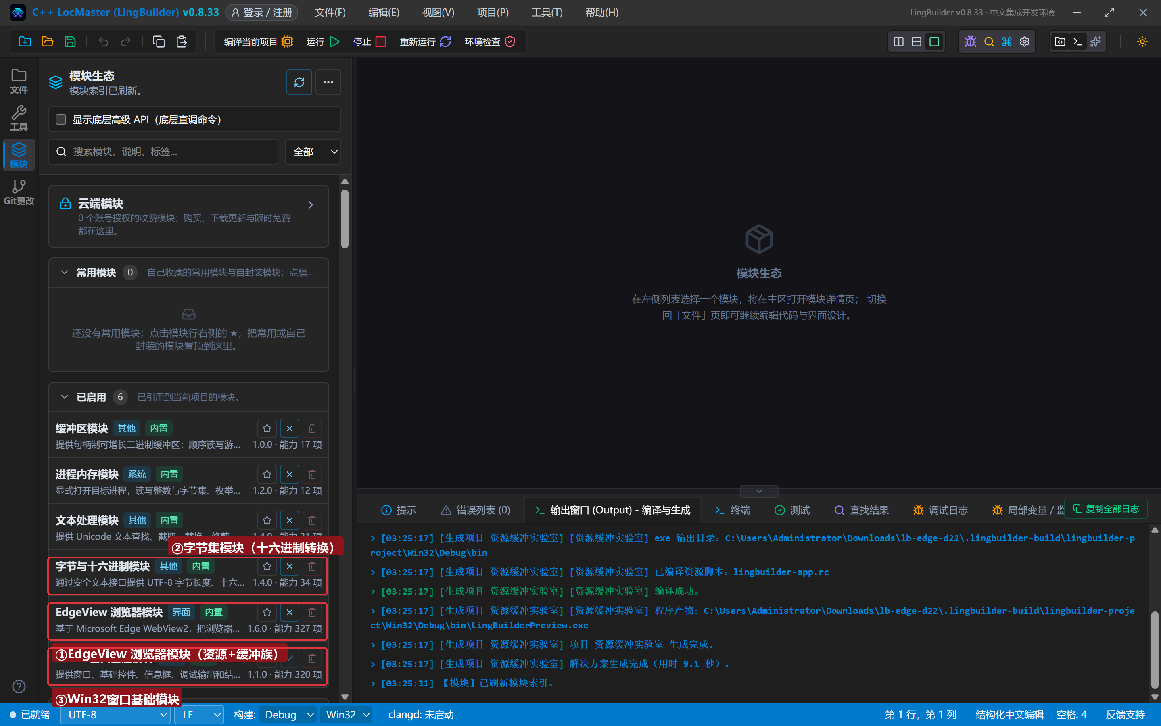The image size is (1161, 726).
Task: Click the help question mark icon
Action: 19,686
